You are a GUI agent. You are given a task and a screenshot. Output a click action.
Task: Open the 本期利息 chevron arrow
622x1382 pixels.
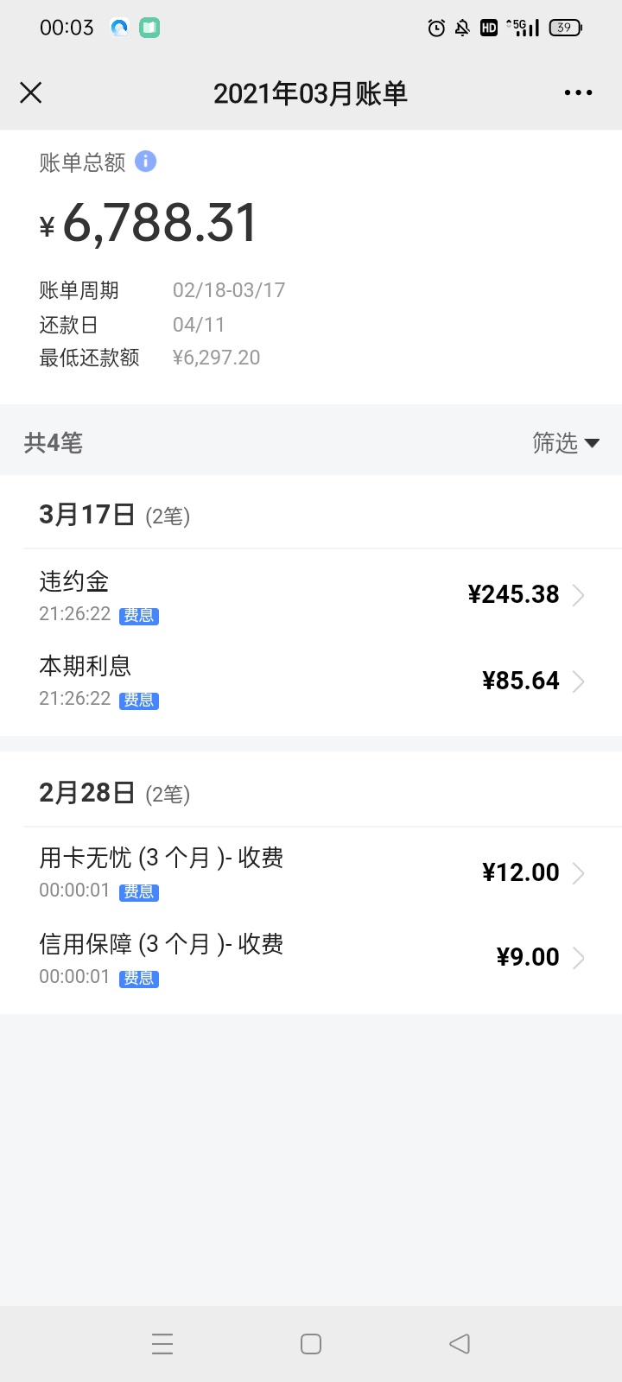[x=579, y=681]
